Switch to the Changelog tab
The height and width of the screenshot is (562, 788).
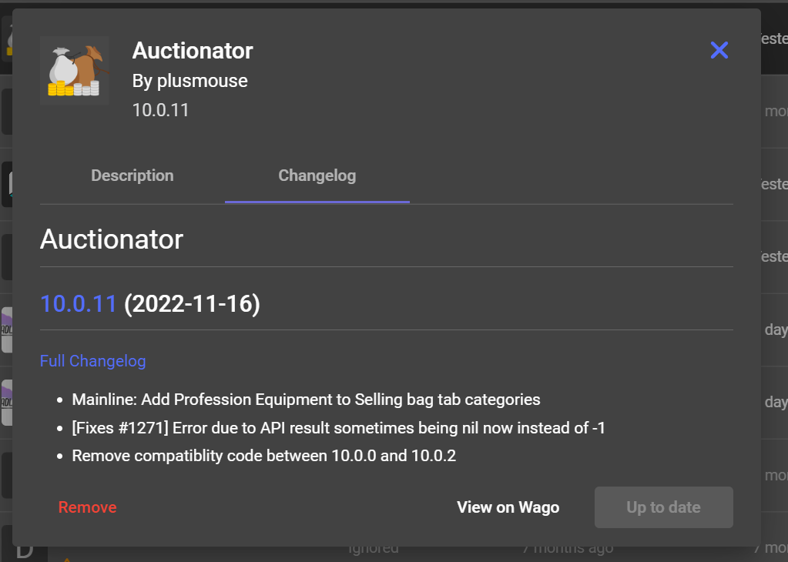coord(317,175)
